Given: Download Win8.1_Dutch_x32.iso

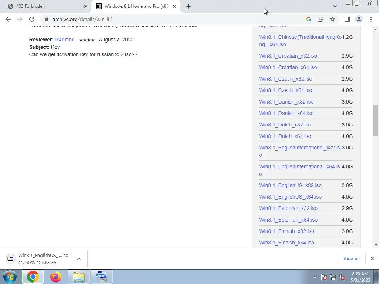Looking at the screenshot, I should [285, 125].
